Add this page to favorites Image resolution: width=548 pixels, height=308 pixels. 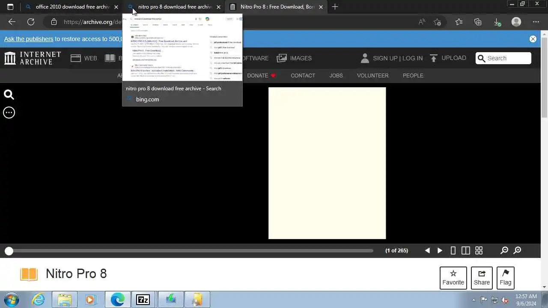(x=437, y=22)
